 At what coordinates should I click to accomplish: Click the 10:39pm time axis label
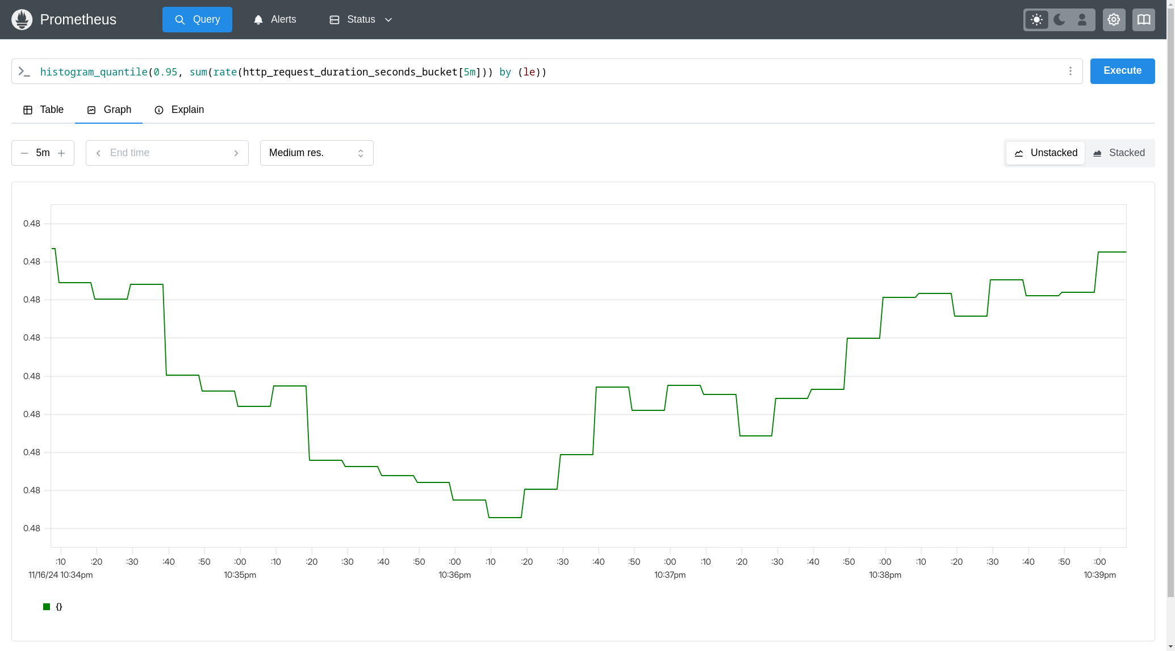1100,575
